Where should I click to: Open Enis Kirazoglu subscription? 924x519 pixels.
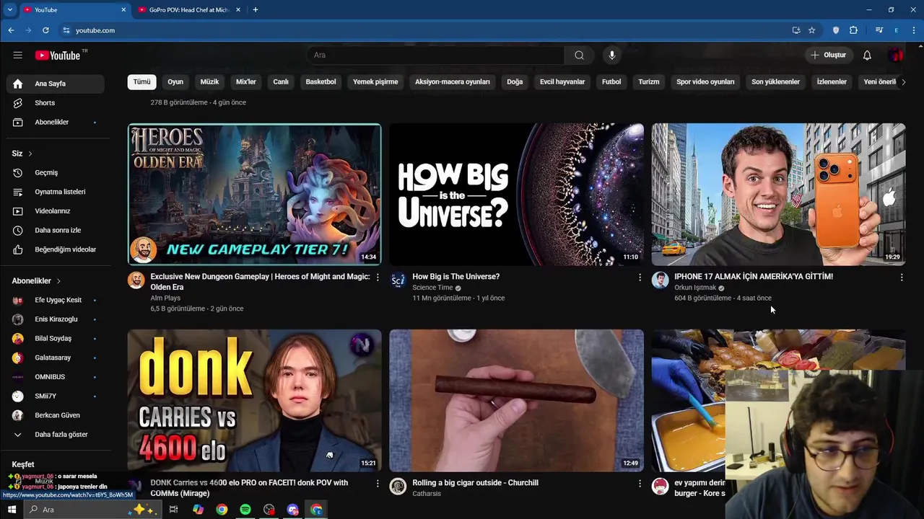point(55,319)
